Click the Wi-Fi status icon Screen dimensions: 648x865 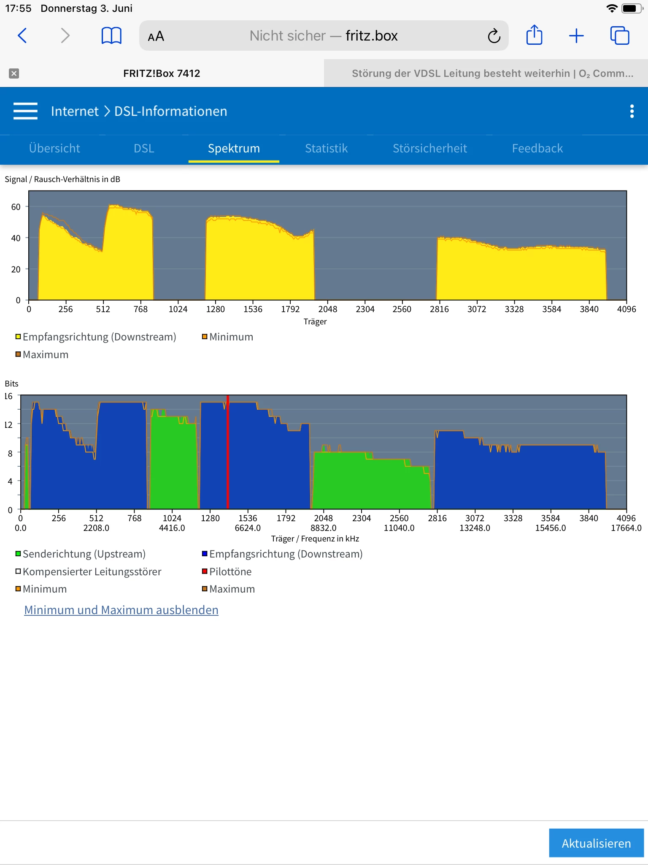pyautogui.click(x=611, y=8)
